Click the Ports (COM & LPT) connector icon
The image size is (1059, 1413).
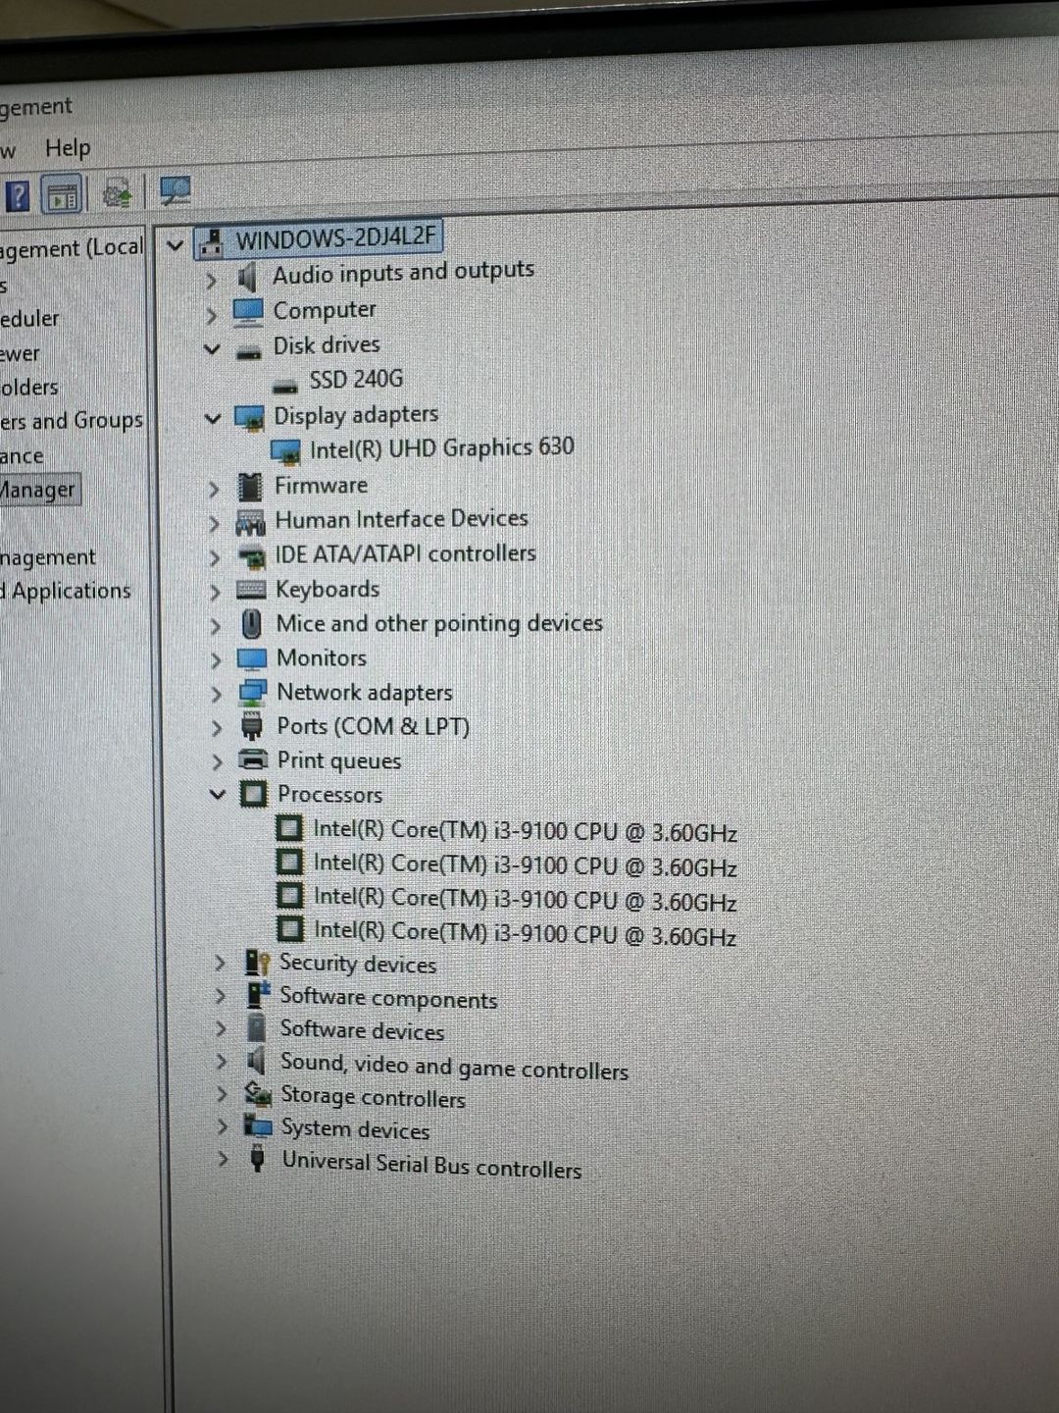click(x=253, y=727)
